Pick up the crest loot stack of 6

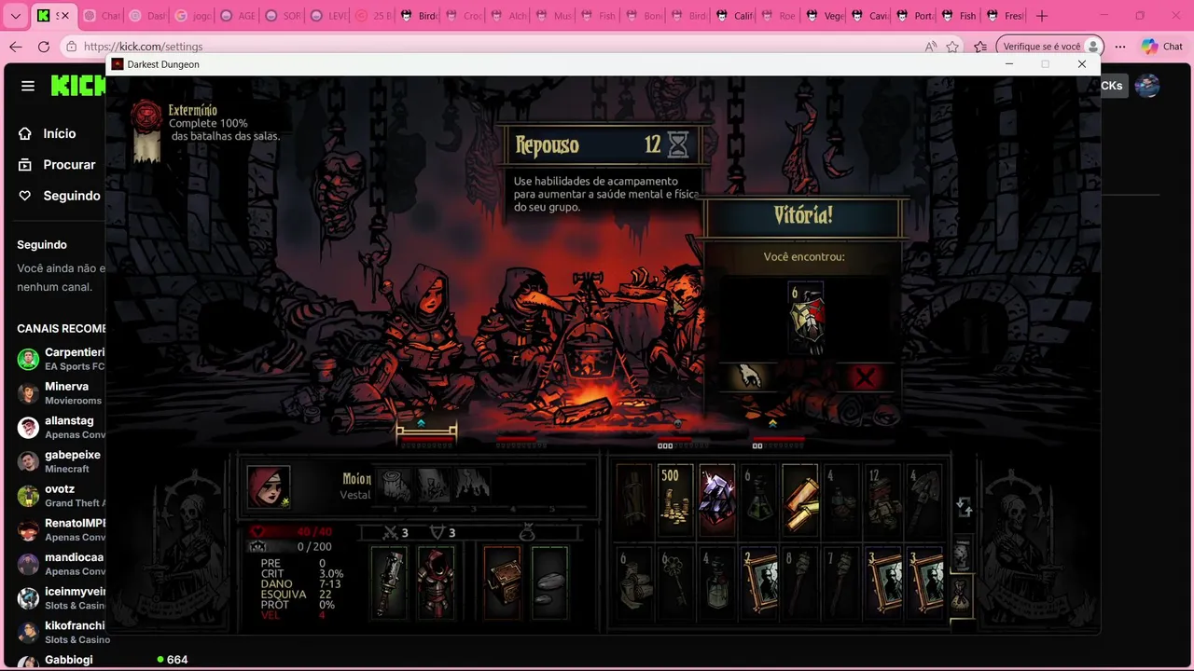pyautogui.click(x=806, y=317)
